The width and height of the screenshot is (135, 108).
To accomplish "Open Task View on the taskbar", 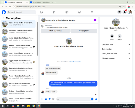I will 8,106.
